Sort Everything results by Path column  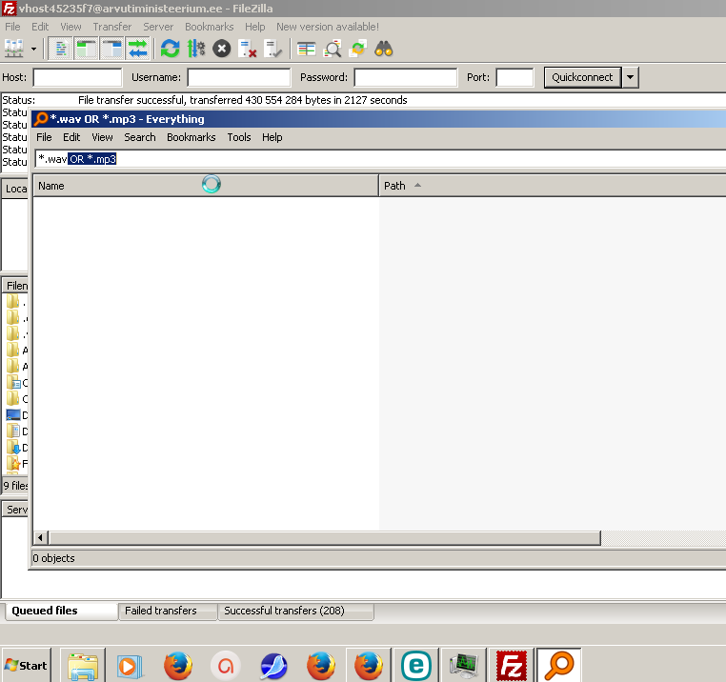pyautogui.click(x=553, y=186)
